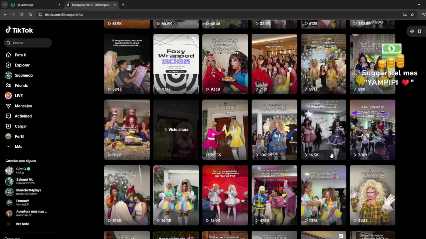Click the Mensajes paper-plane icon
This screenshot has height=239, width=426.
(x=8, y=106)
